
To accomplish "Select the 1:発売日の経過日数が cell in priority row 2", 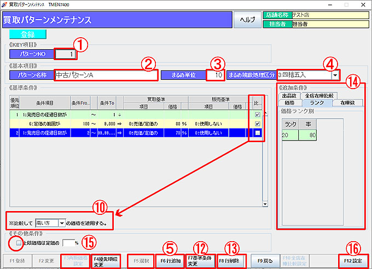I will click(x=45, y=133).
